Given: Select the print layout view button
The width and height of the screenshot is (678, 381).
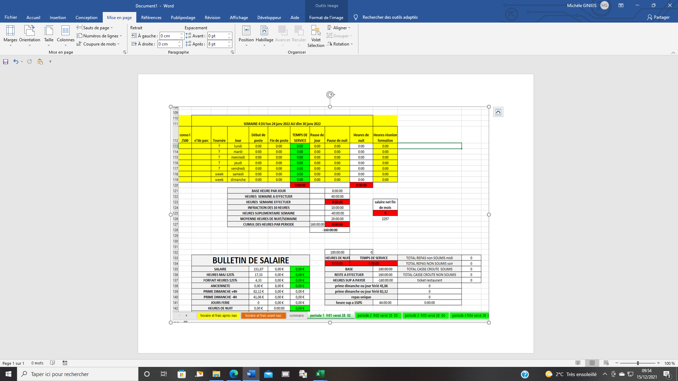Looking at the screenshot, I should click(592, 363).
